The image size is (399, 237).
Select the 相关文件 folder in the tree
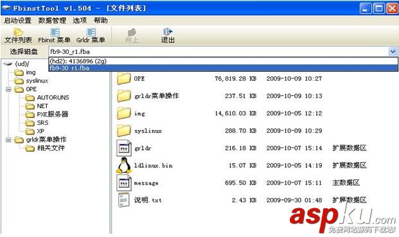coord(51,148)
